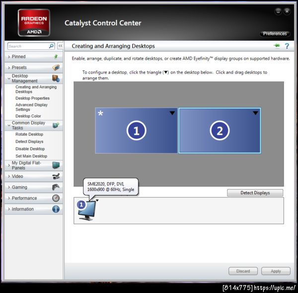Select Detect Displays in sidebar
Screen dimensions: 298x293
[29, 141]
